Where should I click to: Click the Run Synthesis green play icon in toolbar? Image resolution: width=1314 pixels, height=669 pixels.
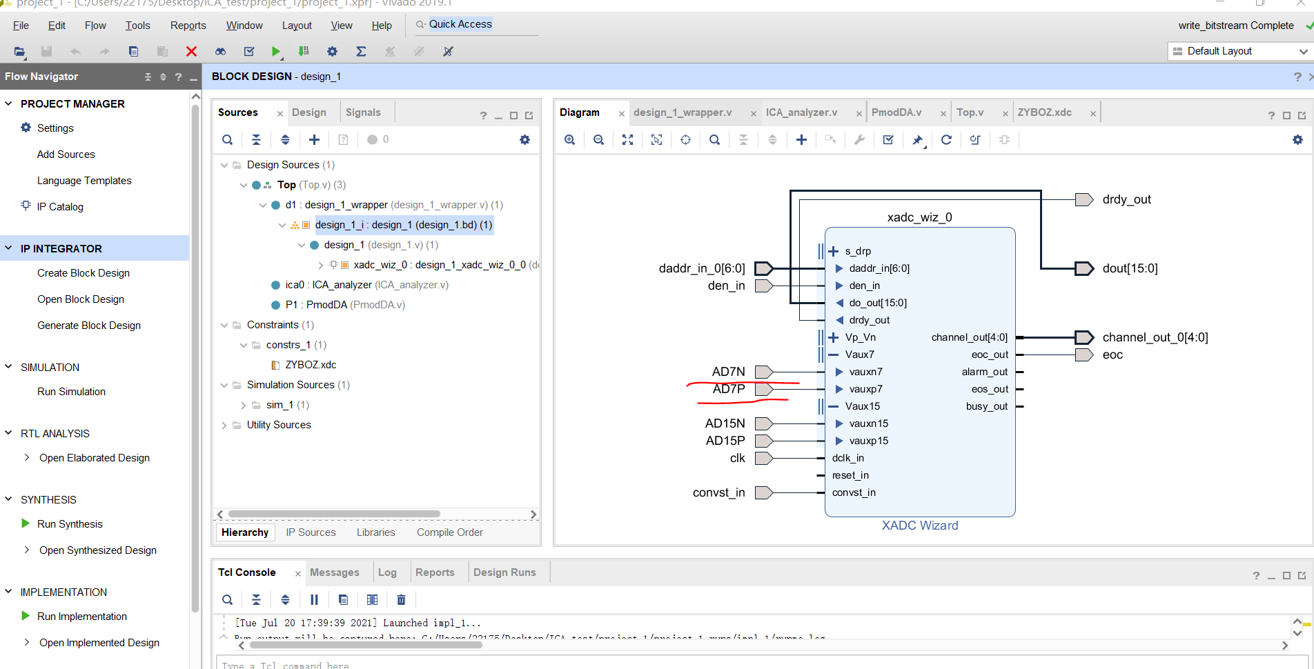coord(276,51)
